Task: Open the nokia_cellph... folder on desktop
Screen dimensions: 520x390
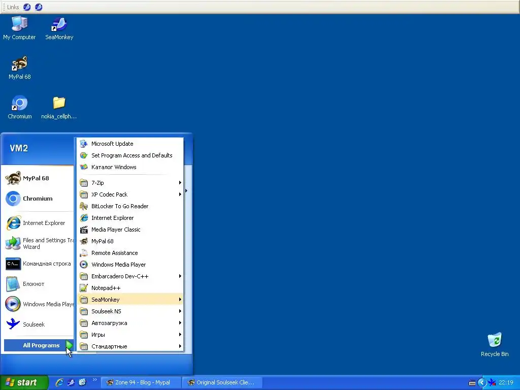Action: (59, 108)
